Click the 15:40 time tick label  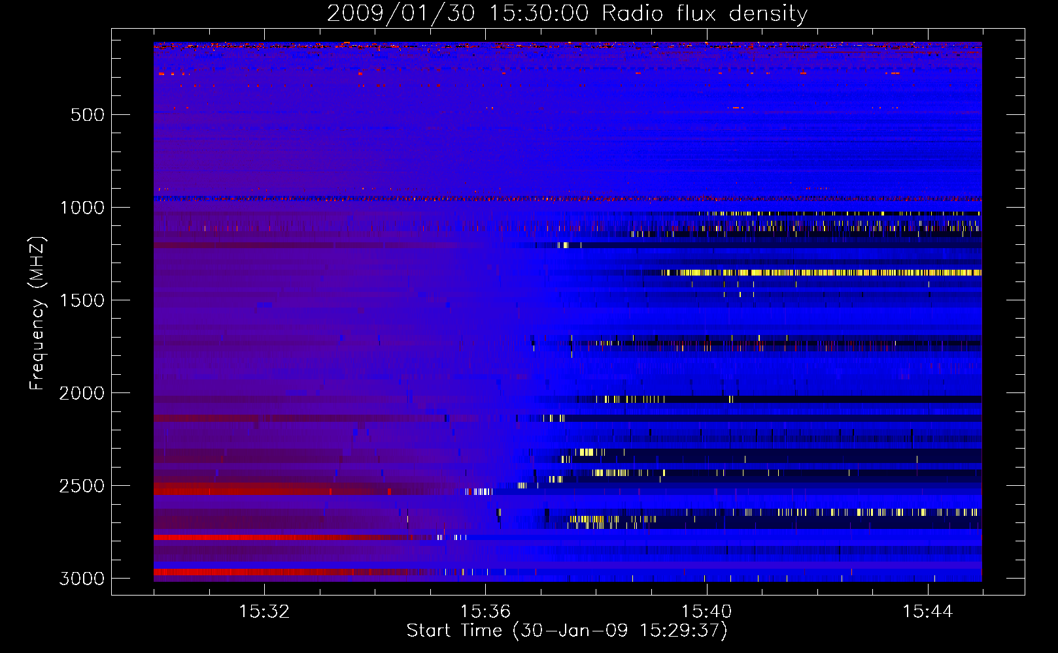click(706, 611)
